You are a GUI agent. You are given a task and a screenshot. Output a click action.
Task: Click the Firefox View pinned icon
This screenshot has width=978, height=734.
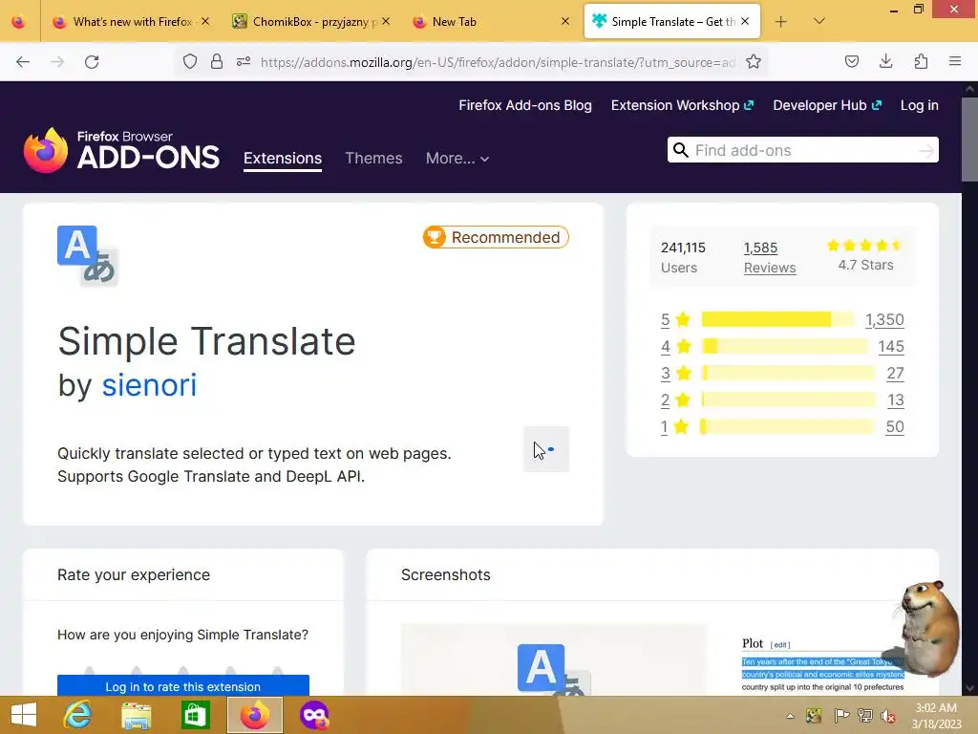click(x=19, y=22)
